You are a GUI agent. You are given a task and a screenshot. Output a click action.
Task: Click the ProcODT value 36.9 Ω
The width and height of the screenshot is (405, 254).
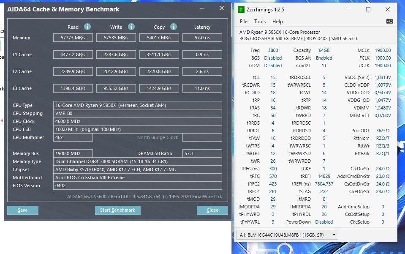click(383, 131)
